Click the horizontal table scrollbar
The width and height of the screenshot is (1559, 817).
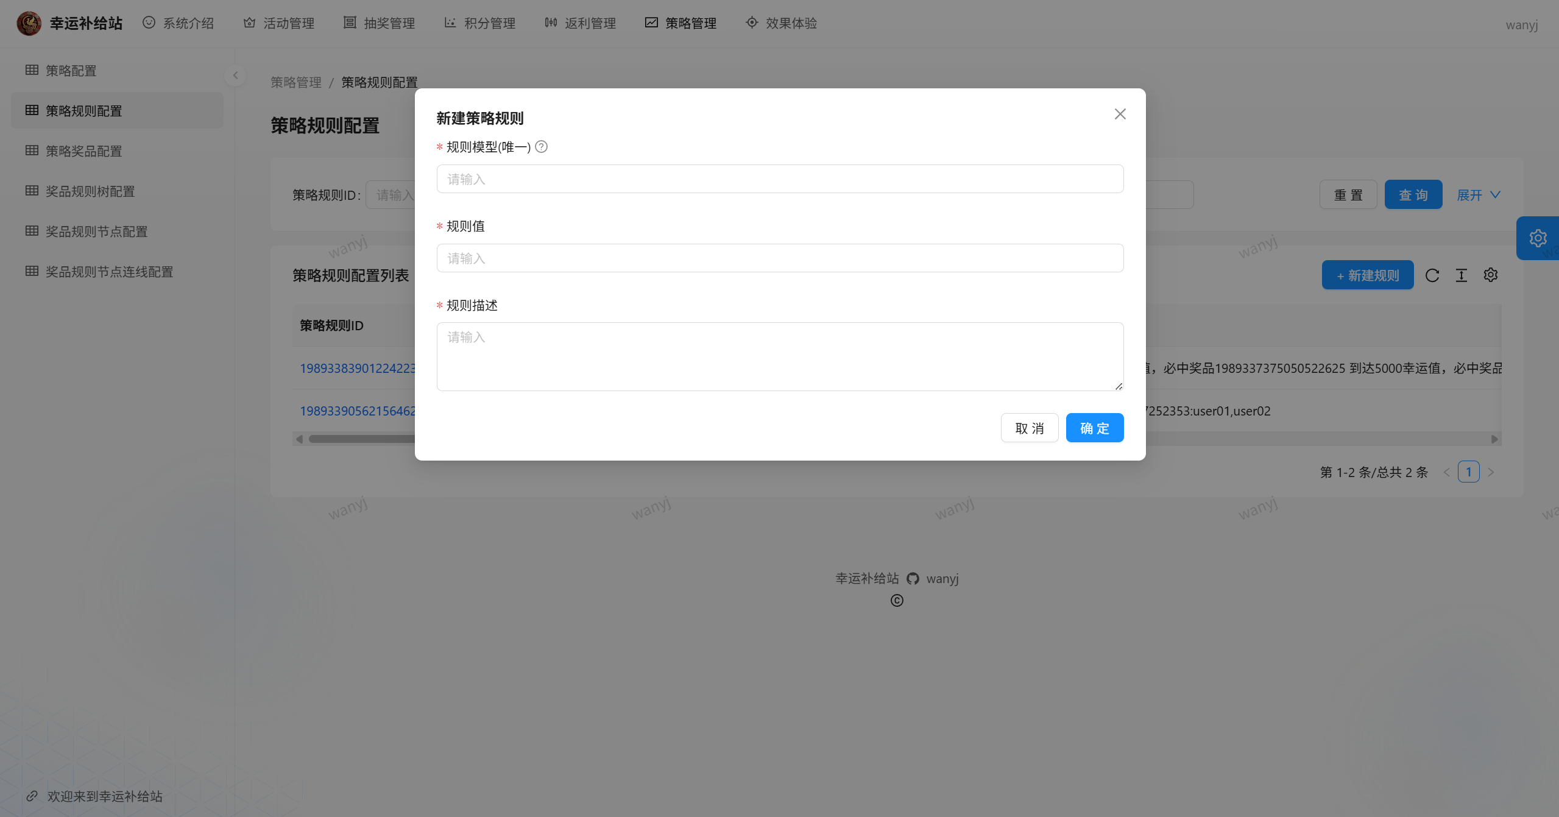point(362,439)
